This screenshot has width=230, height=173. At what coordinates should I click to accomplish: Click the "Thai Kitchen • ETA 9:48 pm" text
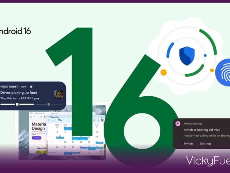[20, 98]
